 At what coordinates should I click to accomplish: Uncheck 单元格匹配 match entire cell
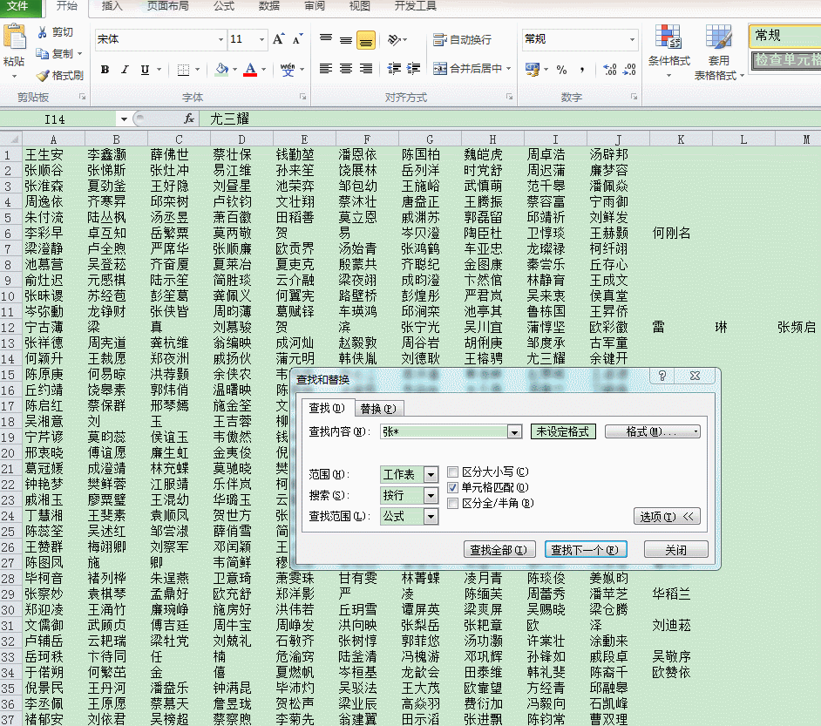[453, 488]
